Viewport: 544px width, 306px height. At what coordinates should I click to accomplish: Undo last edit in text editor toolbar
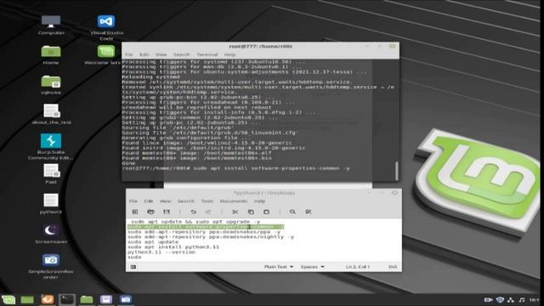[x=193, y=212]
